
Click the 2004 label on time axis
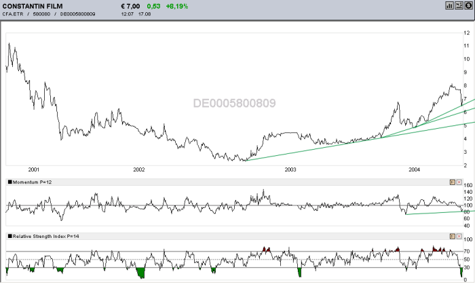pyautogui.click(x=414, y=169)
